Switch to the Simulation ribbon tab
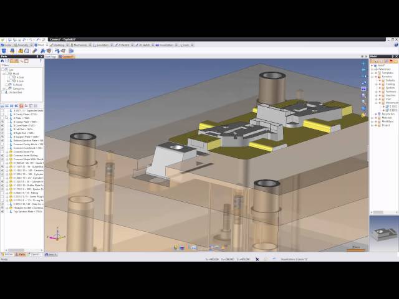This screenshot has width=399, height=299. (x=102, y=45)
